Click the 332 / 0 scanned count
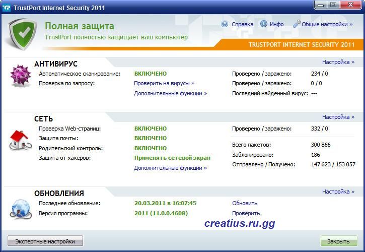Image resolution: width=365 pixels, height=252 pixels. [319, 129]
